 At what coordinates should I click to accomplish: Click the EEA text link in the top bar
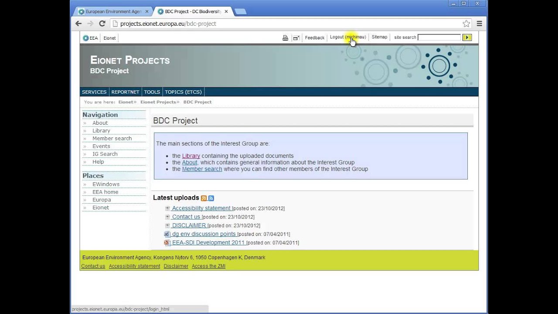[94, 38]
